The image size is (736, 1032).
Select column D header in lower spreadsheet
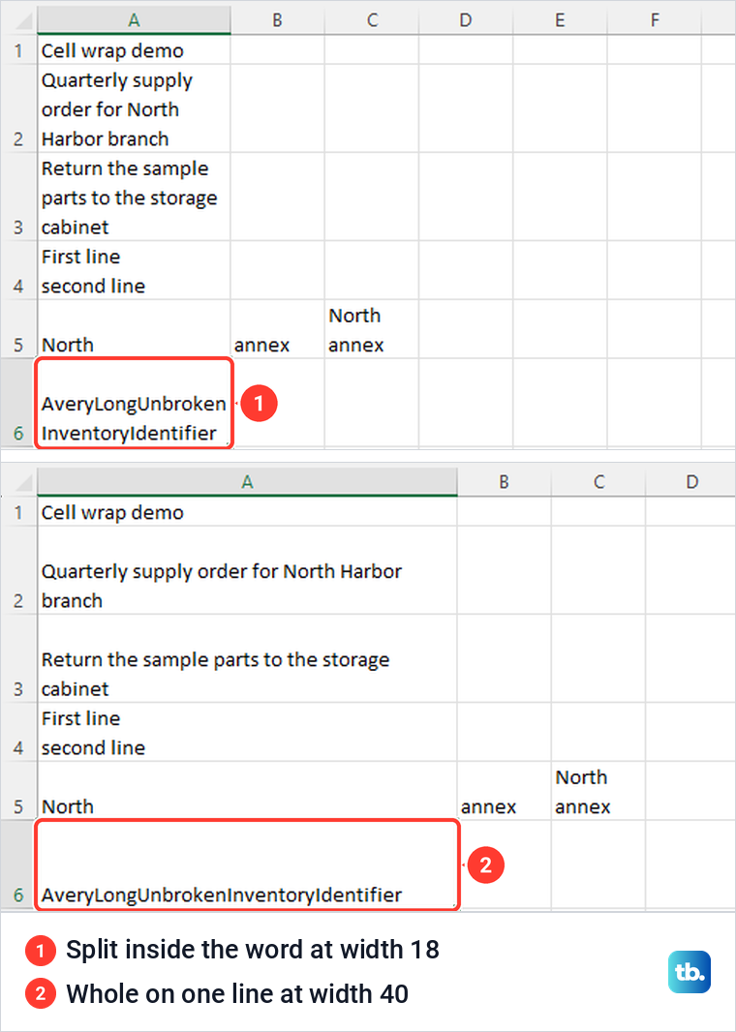tap(690, 482)
